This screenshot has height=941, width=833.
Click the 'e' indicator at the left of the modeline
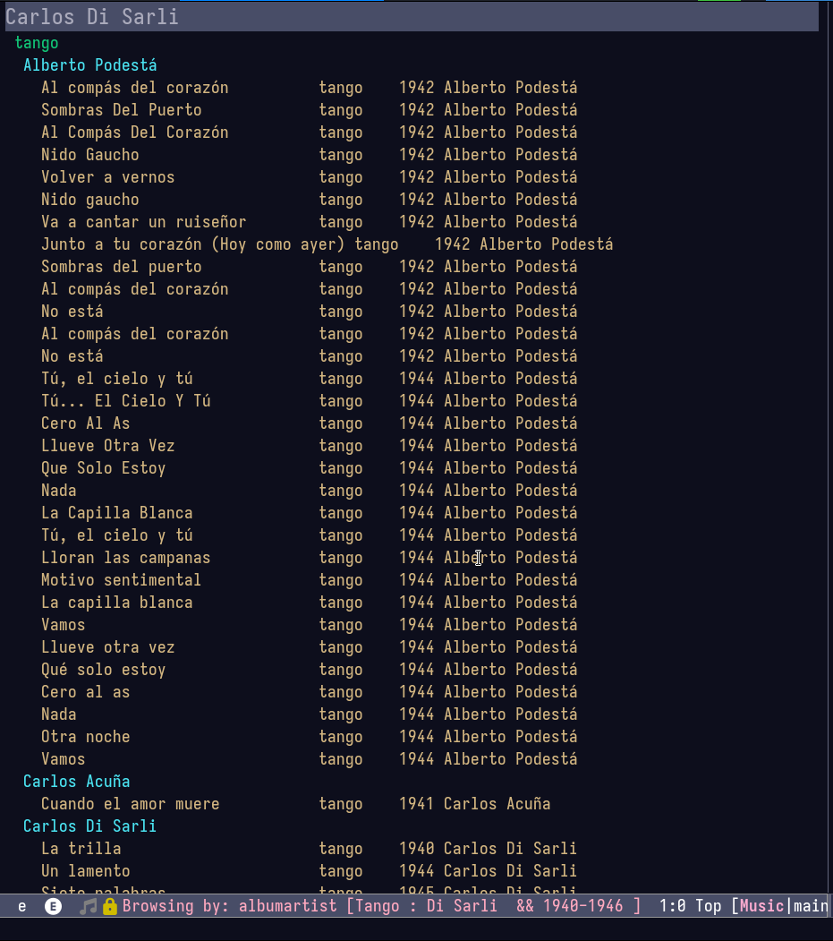coord(22,907)
